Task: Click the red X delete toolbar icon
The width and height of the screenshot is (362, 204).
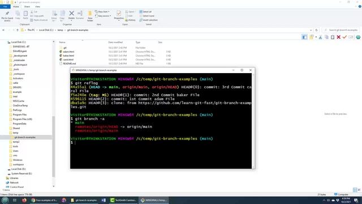Action: 338,37
